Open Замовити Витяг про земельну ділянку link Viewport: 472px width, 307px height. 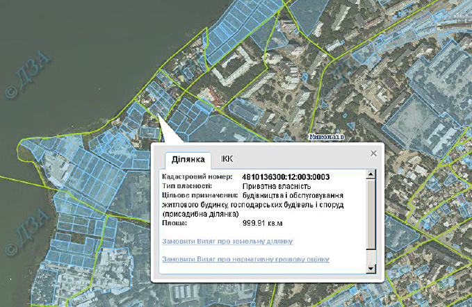[227, 241]
